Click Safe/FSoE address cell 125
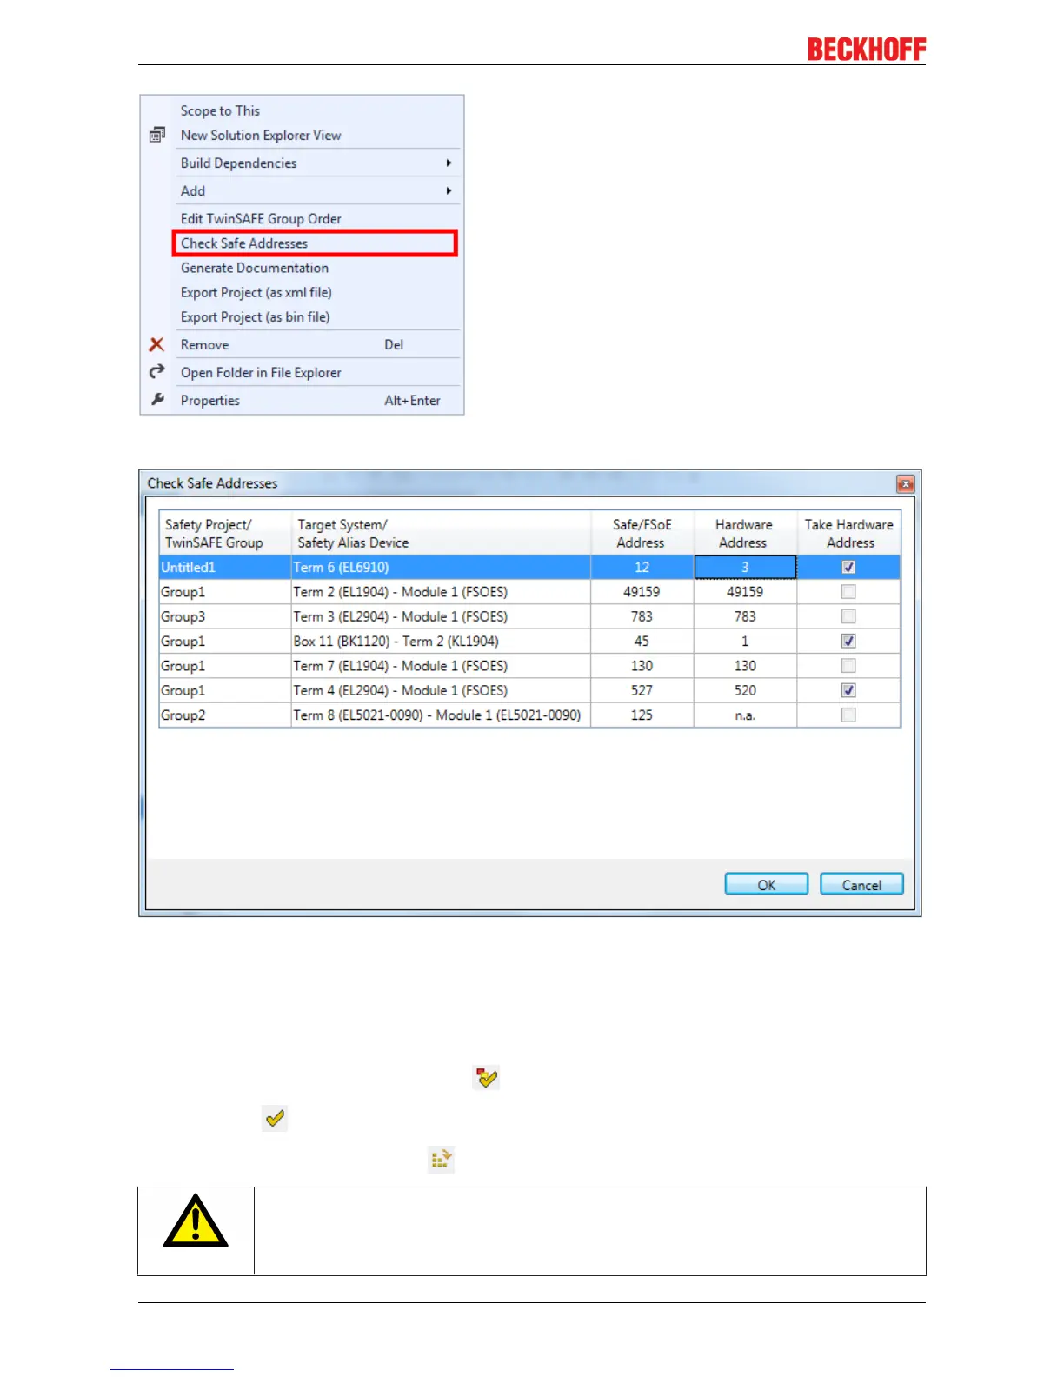 coord(642,715)
